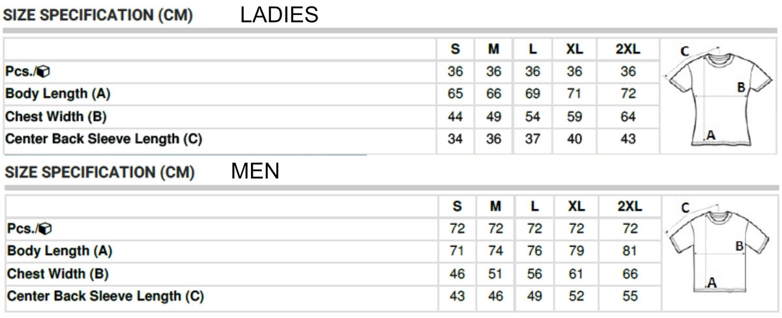Click Ladies chest width value 64 for 2XL
The height and width of the screenshot is (318, 782).
pos(628,116)
